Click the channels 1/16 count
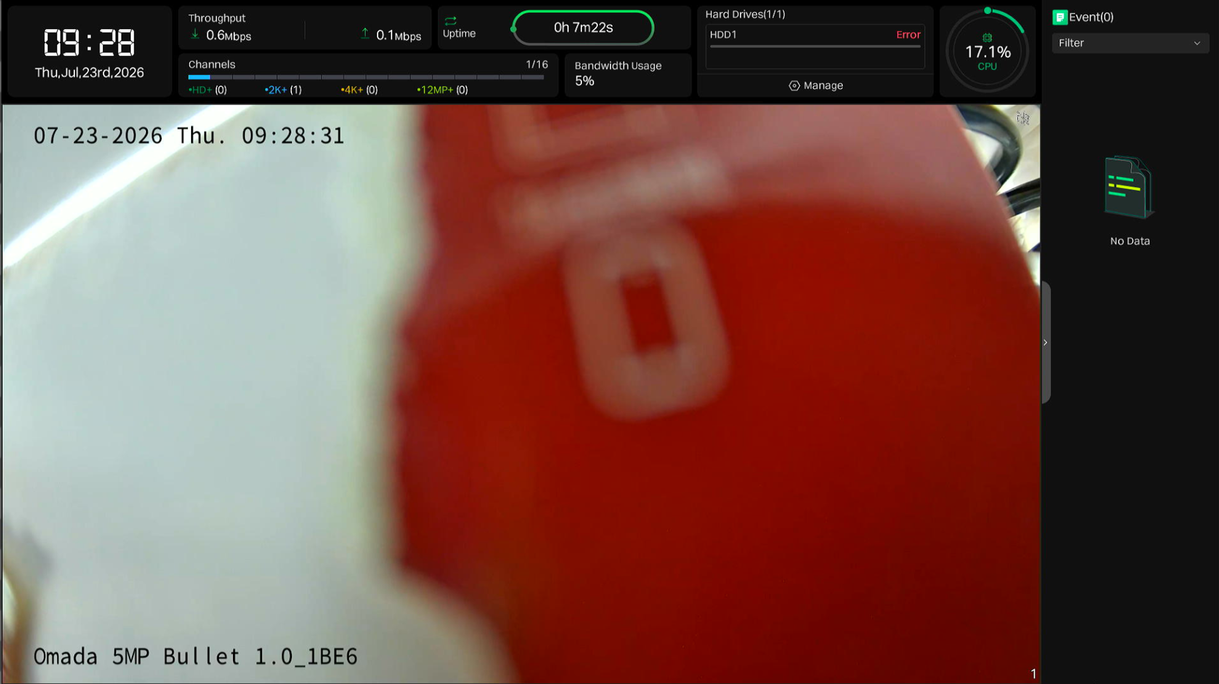 point(537,64)
